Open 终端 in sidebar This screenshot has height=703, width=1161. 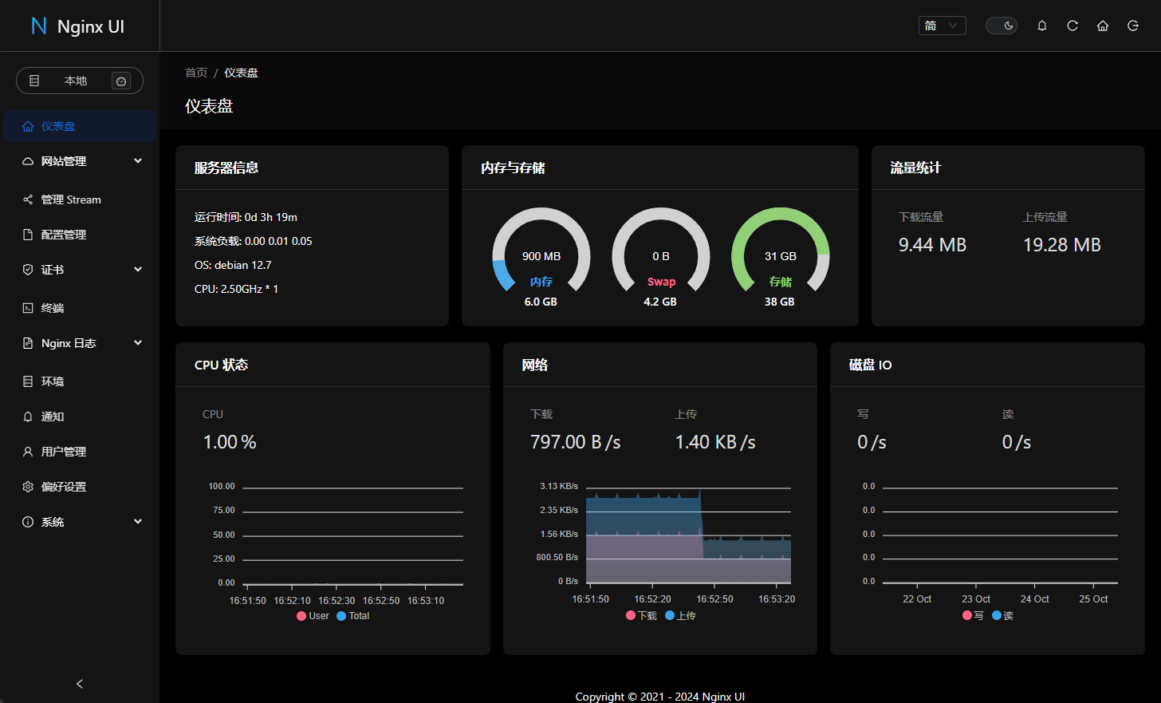coord(80,308)
